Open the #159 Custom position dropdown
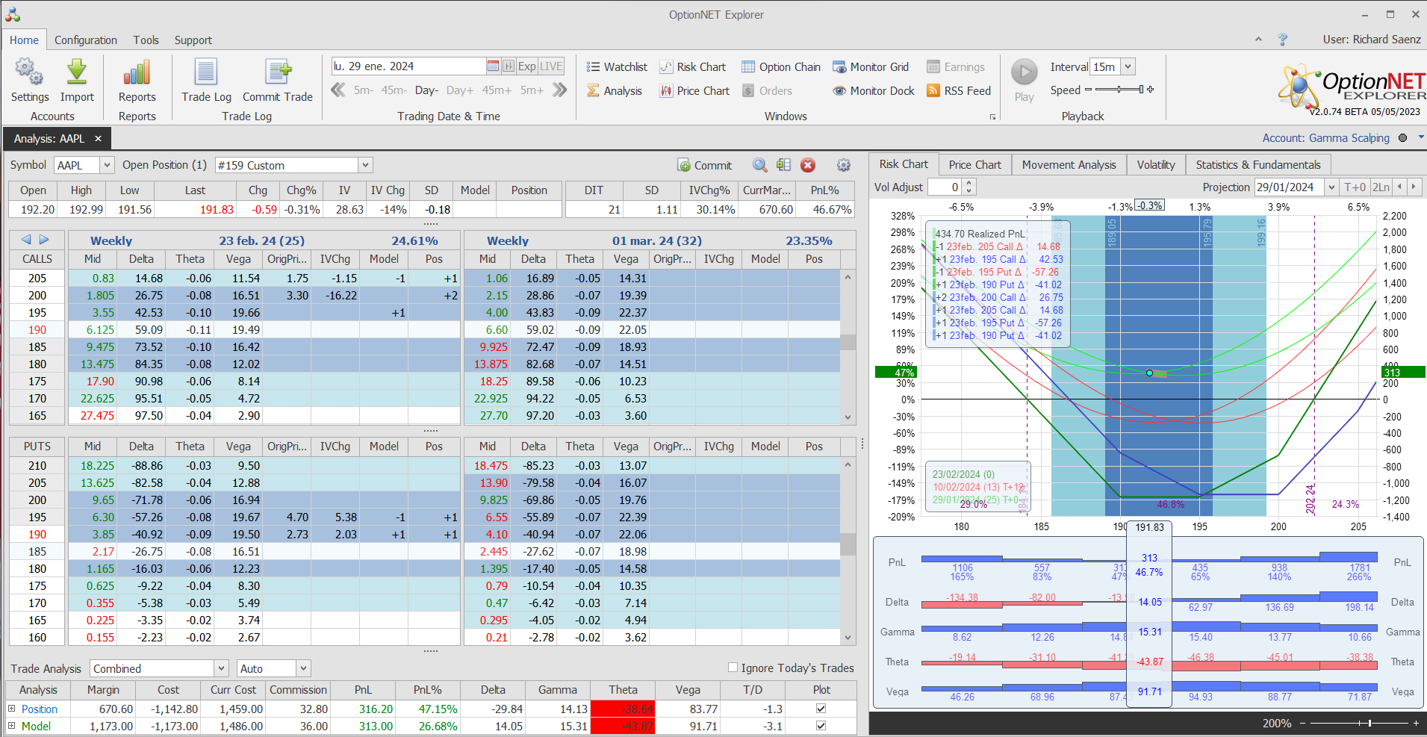 pyautogui.click(x=365, y=165)
